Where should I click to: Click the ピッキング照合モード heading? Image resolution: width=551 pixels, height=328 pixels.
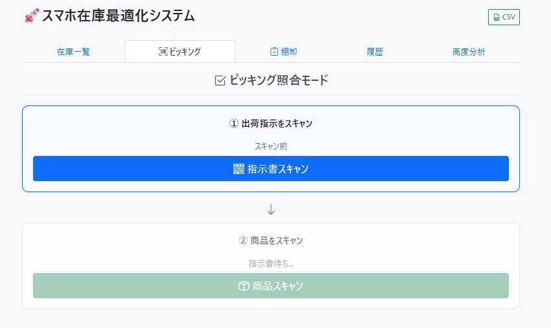pyautogui.click(x=279, y=80)
